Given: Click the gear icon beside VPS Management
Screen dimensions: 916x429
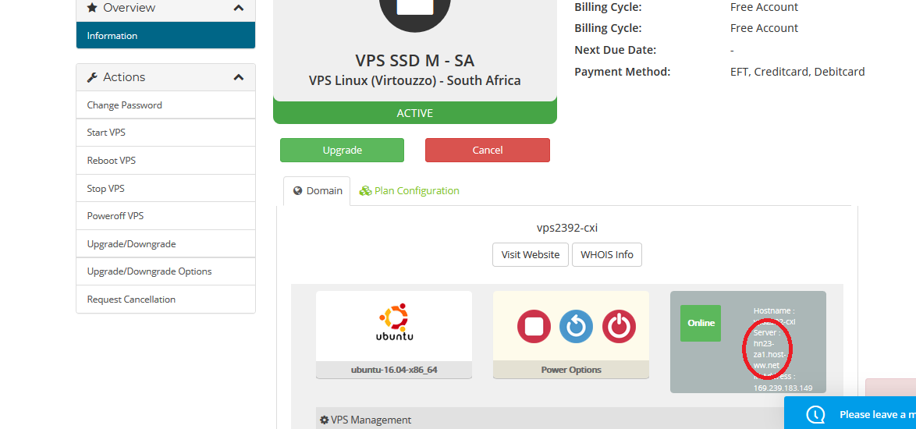Looking at the screenshot, I should 325,420.
